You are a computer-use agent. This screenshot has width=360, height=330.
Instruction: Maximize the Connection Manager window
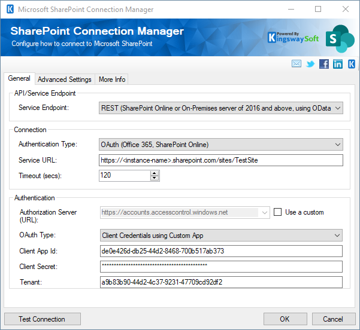click(x=318, y=9)
